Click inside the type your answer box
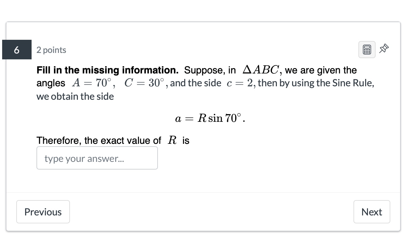 tap(97, 158)
